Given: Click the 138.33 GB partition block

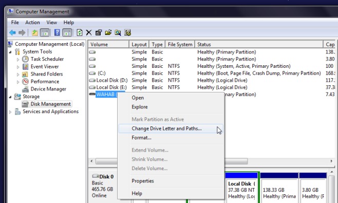Looking at the screenshot, I should (279, 187).
